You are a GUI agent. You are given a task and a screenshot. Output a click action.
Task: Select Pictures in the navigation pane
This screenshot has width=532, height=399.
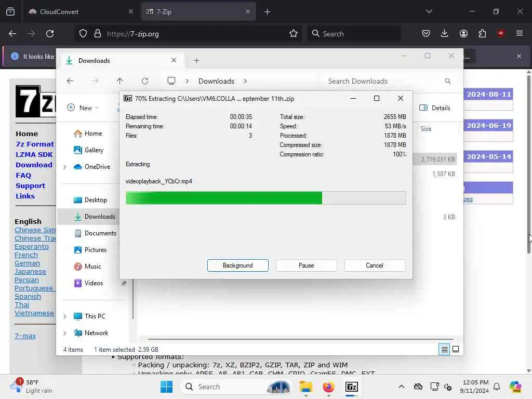(x=90, y=250)
